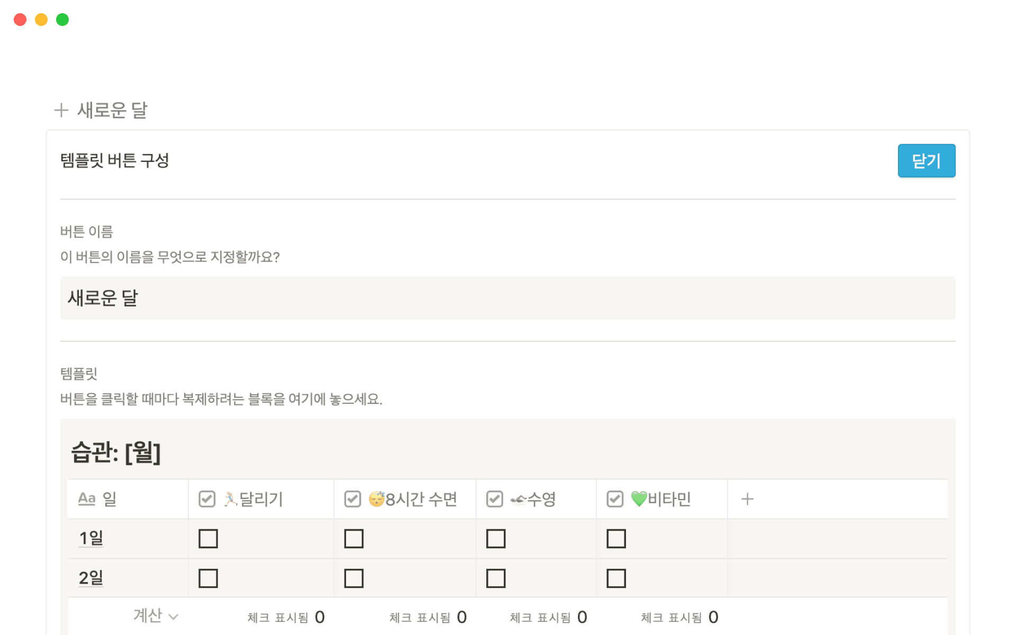Screen dimensions: 1016x635
Task: Click the checkbox property icon in 달리기 header
Action: tap(206, 498)
